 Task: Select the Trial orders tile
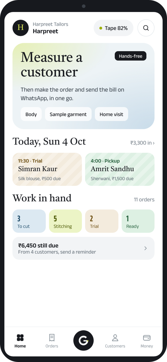point(102,221)
